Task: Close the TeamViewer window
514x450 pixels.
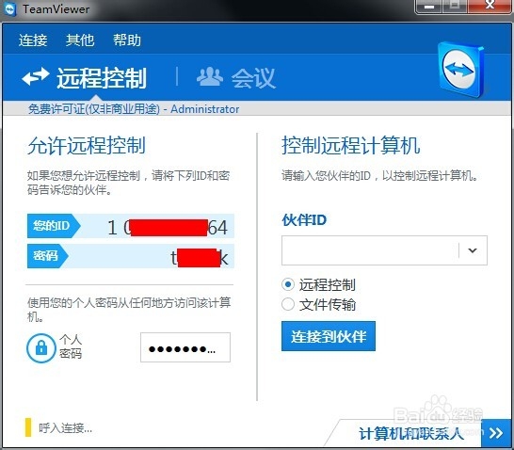Action: (490, 6)
